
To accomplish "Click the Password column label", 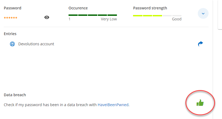I will [12, 8].
